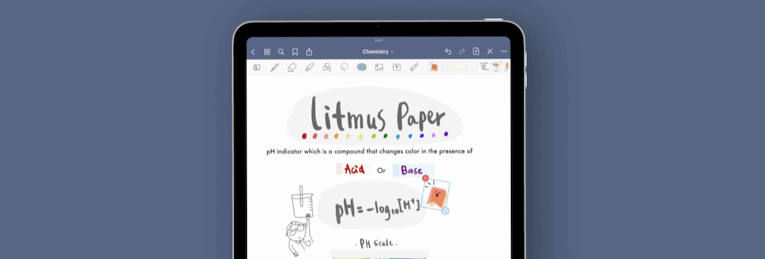This screenshot has height=259, width=765.
Task: Select the Text box tool
Action: (396, 67)
